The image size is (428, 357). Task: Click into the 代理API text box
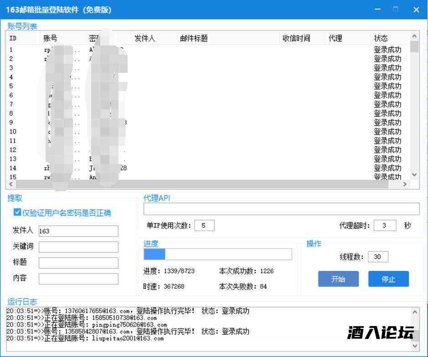click(x=281, y=209)
